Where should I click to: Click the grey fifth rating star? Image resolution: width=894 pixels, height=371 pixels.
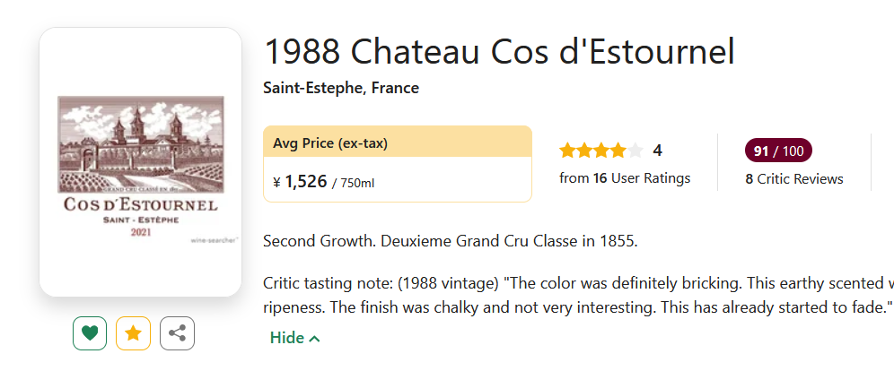tap(635, 151)
